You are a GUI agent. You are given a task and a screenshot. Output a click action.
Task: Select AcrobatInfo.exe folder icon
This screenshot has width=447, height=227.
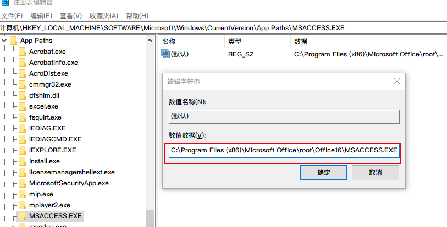pyautogui.click(x=22, y=63)
